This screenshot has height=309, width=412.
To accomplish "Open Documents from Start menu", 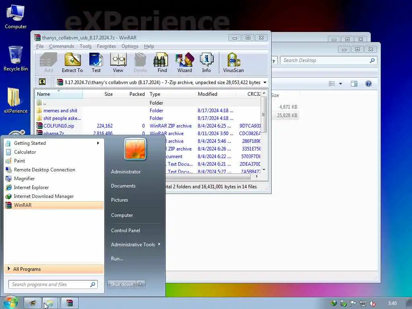I will coord(123,186).
